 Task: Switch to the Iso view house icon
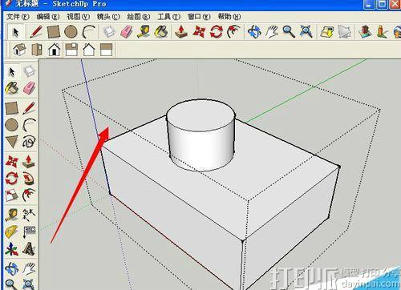20,50
